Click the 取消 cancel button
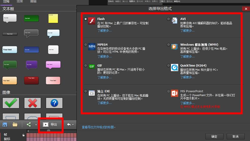Image resolution: width=250 pixels, height=141 pixels. (x=236, y=136)
